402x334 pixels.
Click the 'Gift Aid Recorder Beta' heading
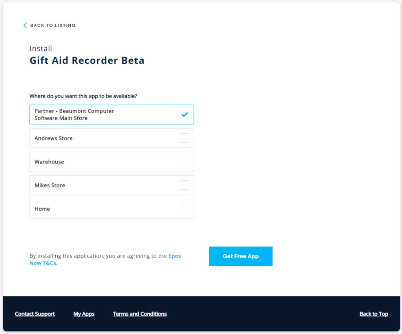point(87,60)
